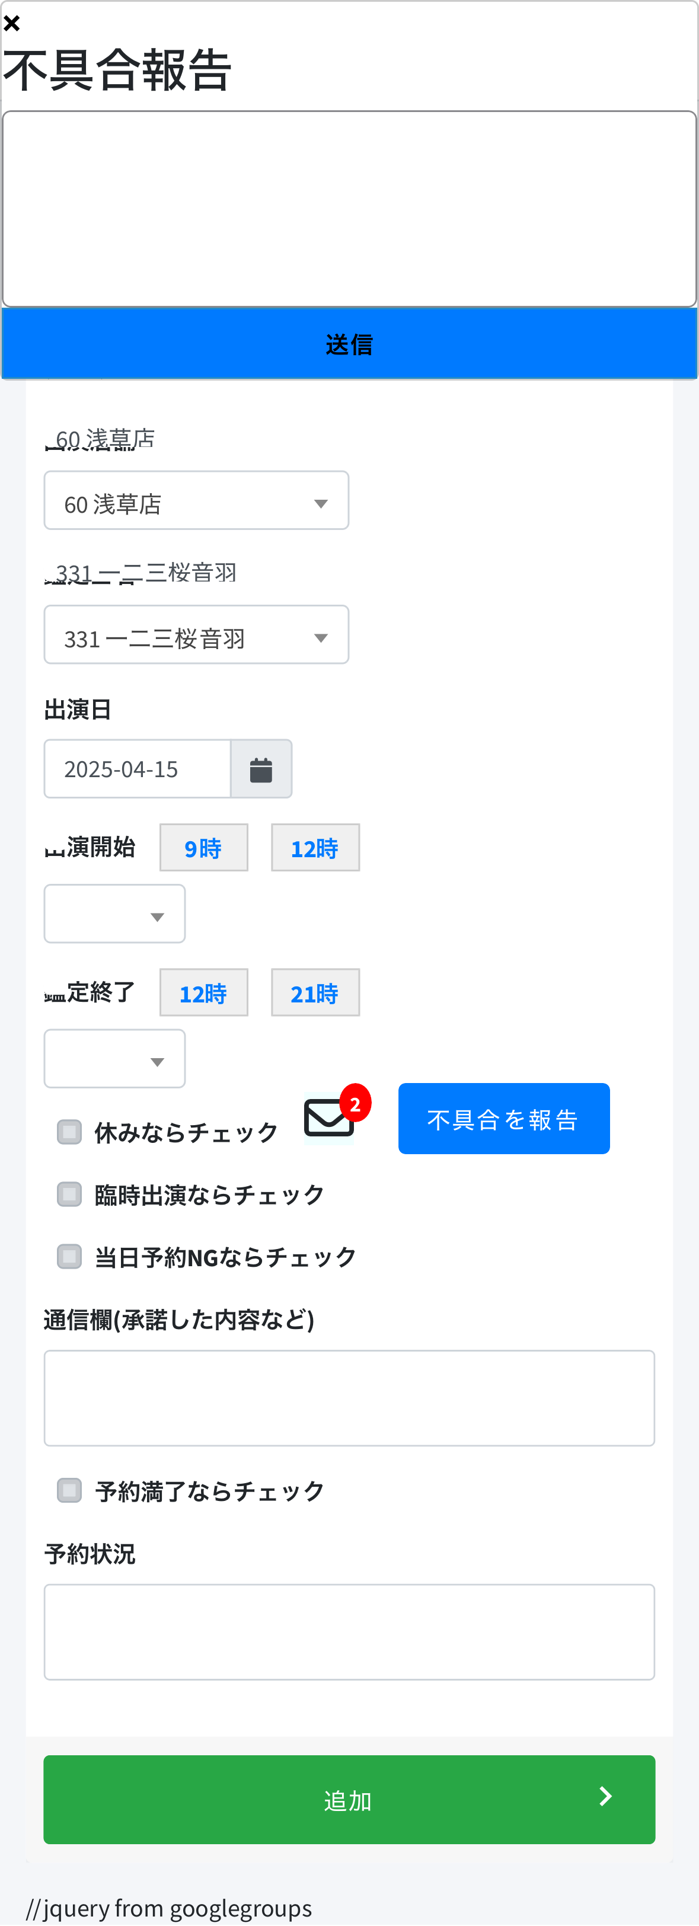
Task: Open the mail envelope with 2 notifications
Action: point(329,1118)
